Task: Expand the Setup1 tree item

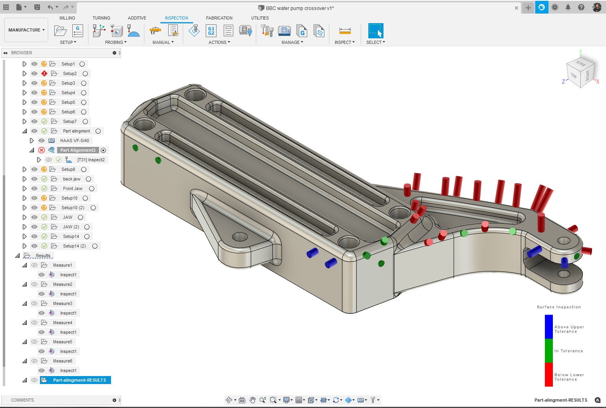Action: pos(24,63)
